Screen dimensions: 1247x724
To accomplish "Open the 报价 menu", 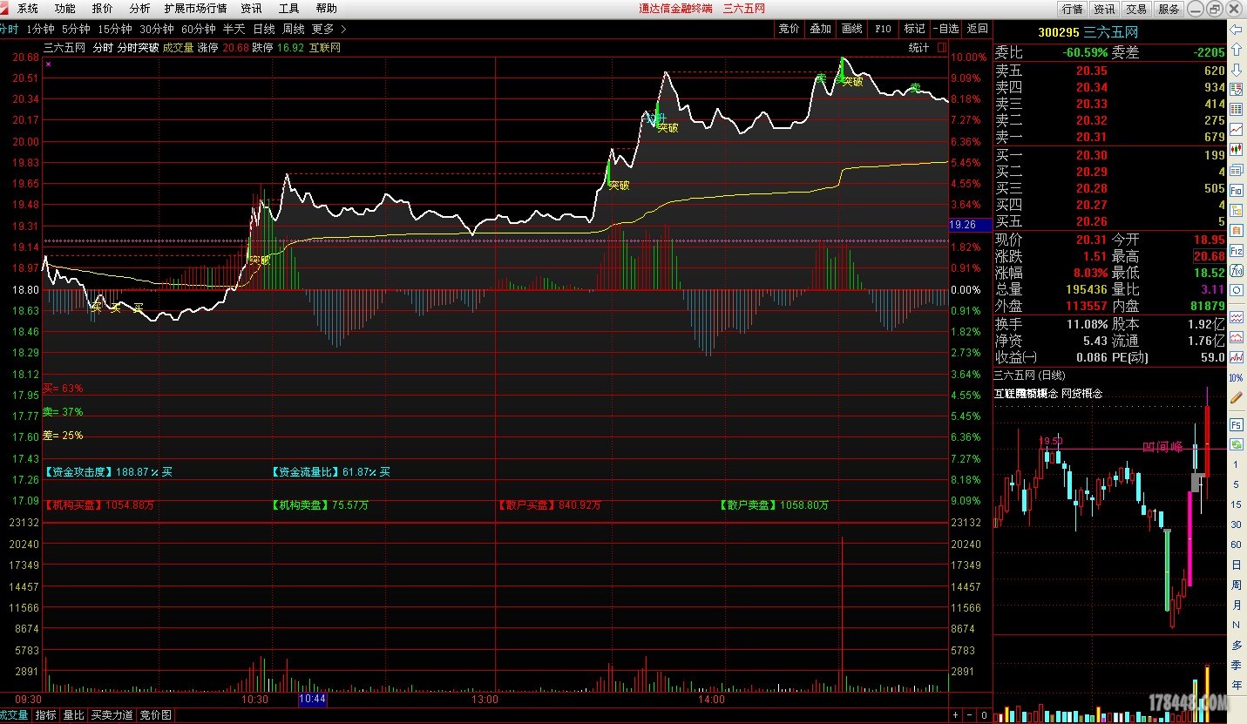I will point(102,8).
